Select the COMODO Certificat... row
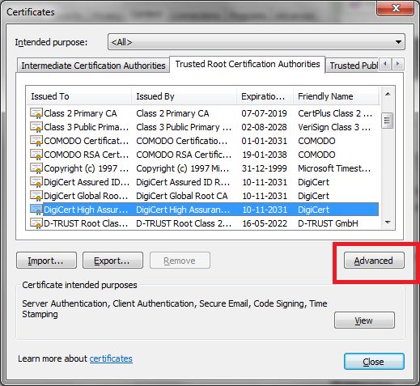Screen dimensions: 420x386 tap(202, 141)
